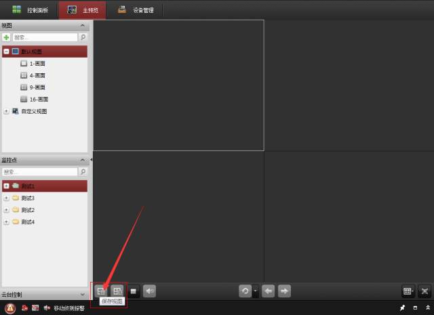Switch to the 控制面板 tab

(29, 10)
